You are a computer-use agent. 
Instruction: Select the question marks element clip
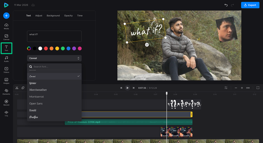pyautogui.click(x=184, y=104)
